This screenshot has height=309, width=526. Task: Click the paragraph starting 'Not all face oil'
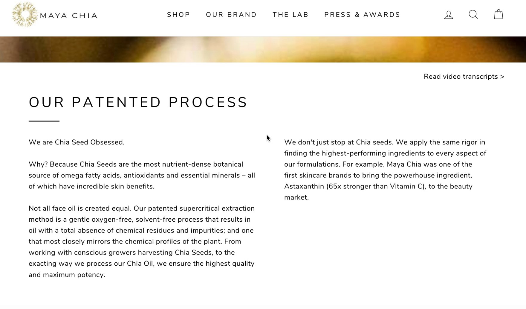pyautogui.click(x=142, y=241)
